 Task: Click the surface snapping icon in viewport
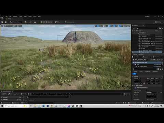[107, 26]
